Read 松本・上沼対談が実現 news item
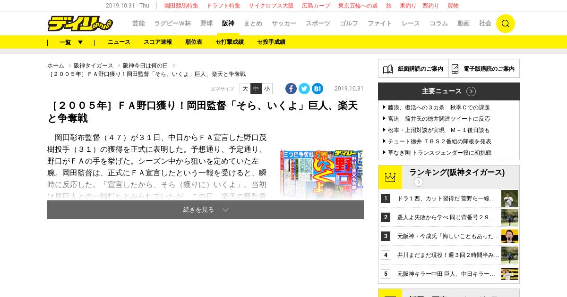Image resolution: width=567 pixels, height=297 pixels. [439, 130]
